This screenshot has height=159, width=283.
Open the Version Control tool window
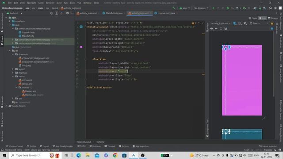click(x=15, y=146)
